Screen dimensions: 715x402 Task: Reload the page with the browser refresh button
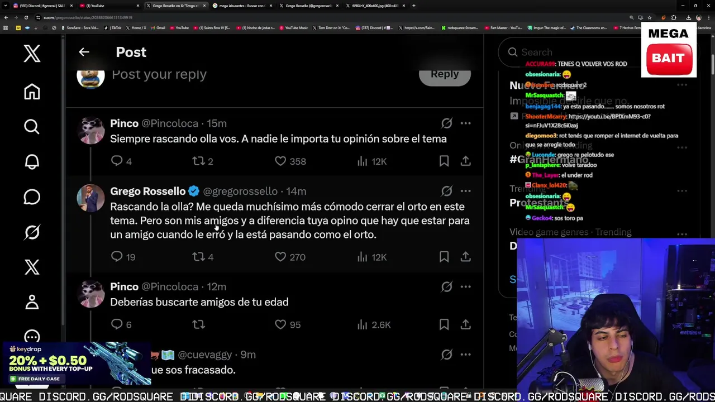(26, 17)
